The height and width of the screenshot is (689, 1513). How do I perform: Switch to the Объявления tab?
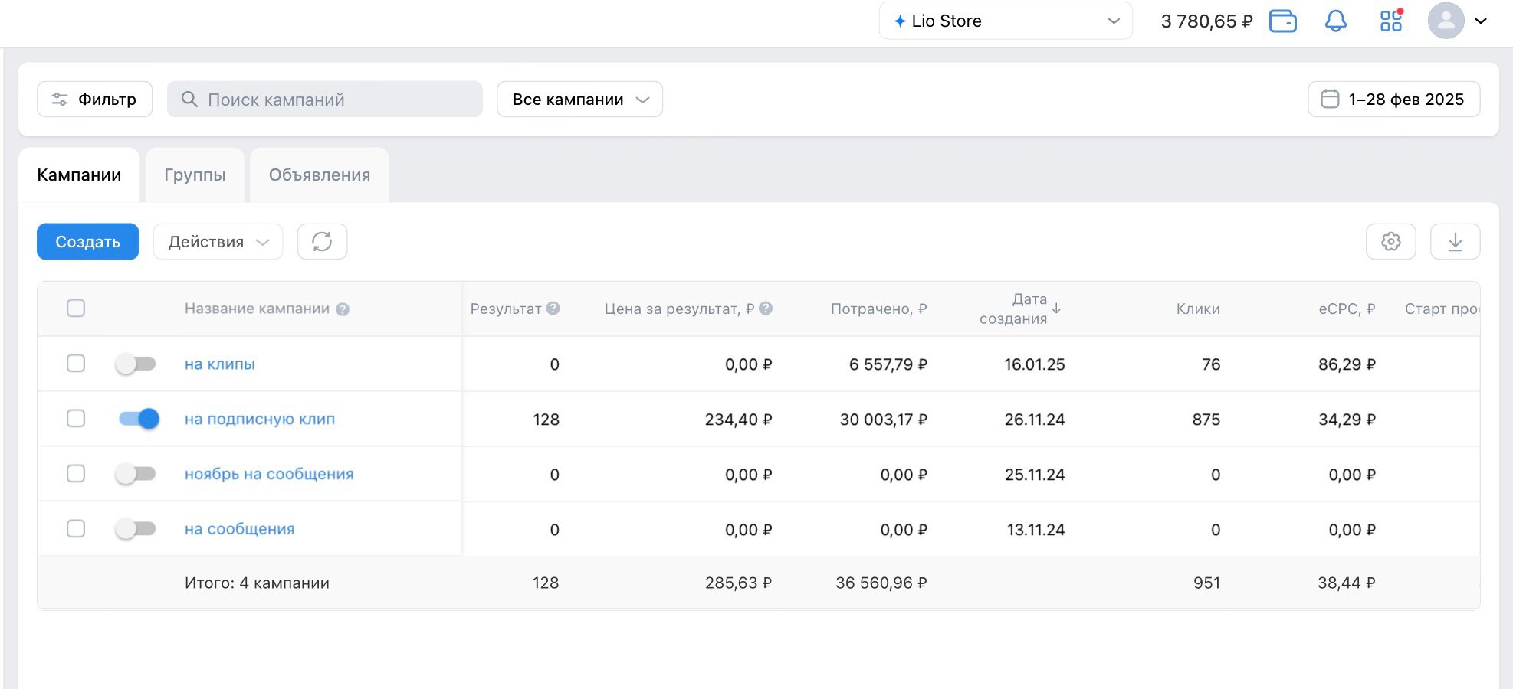click(x=319, y=175)
